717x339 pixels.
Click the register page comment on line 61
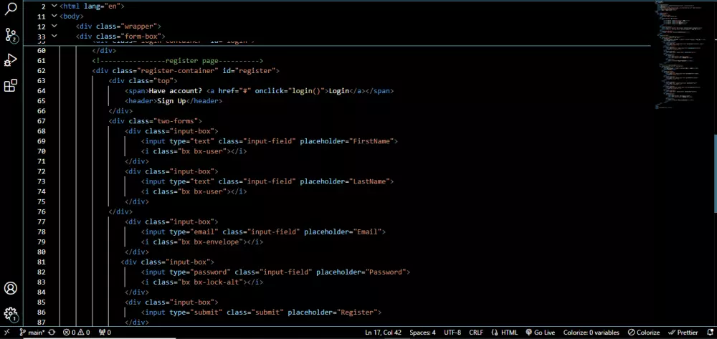coord(178,61)
